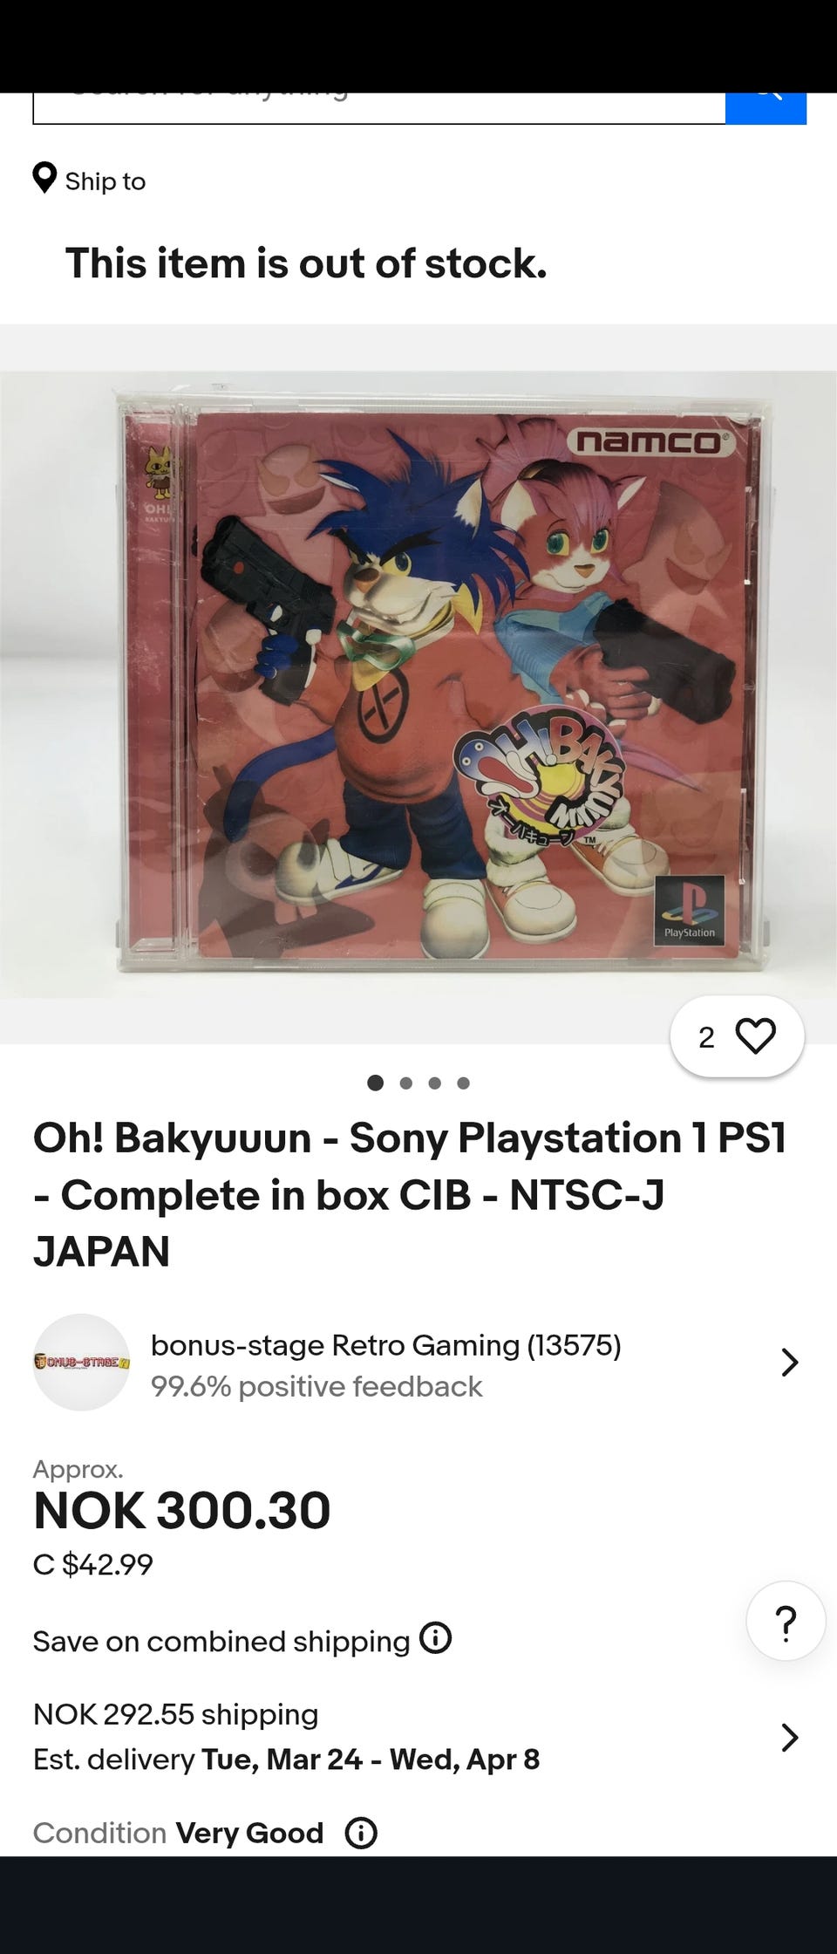
Task: Open bonus-stage seller avatar logo
Action: (x=81, y=1362)
